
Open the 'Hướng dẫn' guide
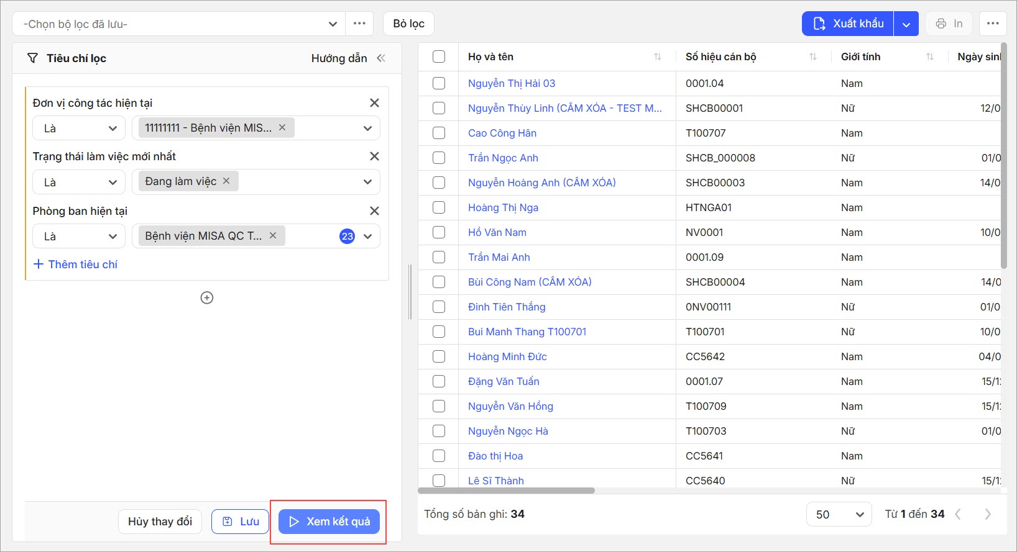pyautogui.click(x=339, y=58)
